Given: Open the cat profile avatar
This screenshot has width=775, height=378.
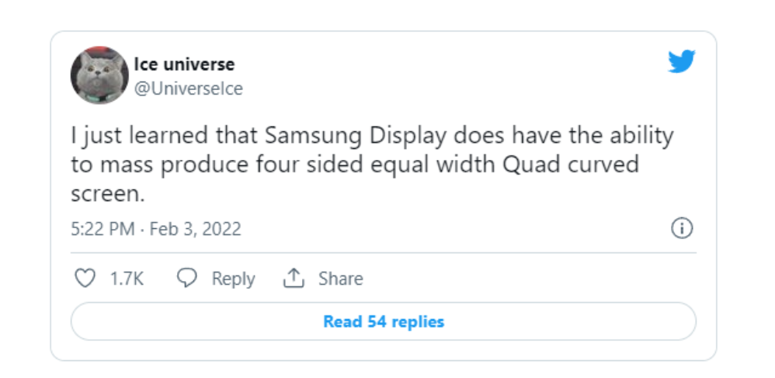Looking at the screenshot, I should tap(99, 75).
